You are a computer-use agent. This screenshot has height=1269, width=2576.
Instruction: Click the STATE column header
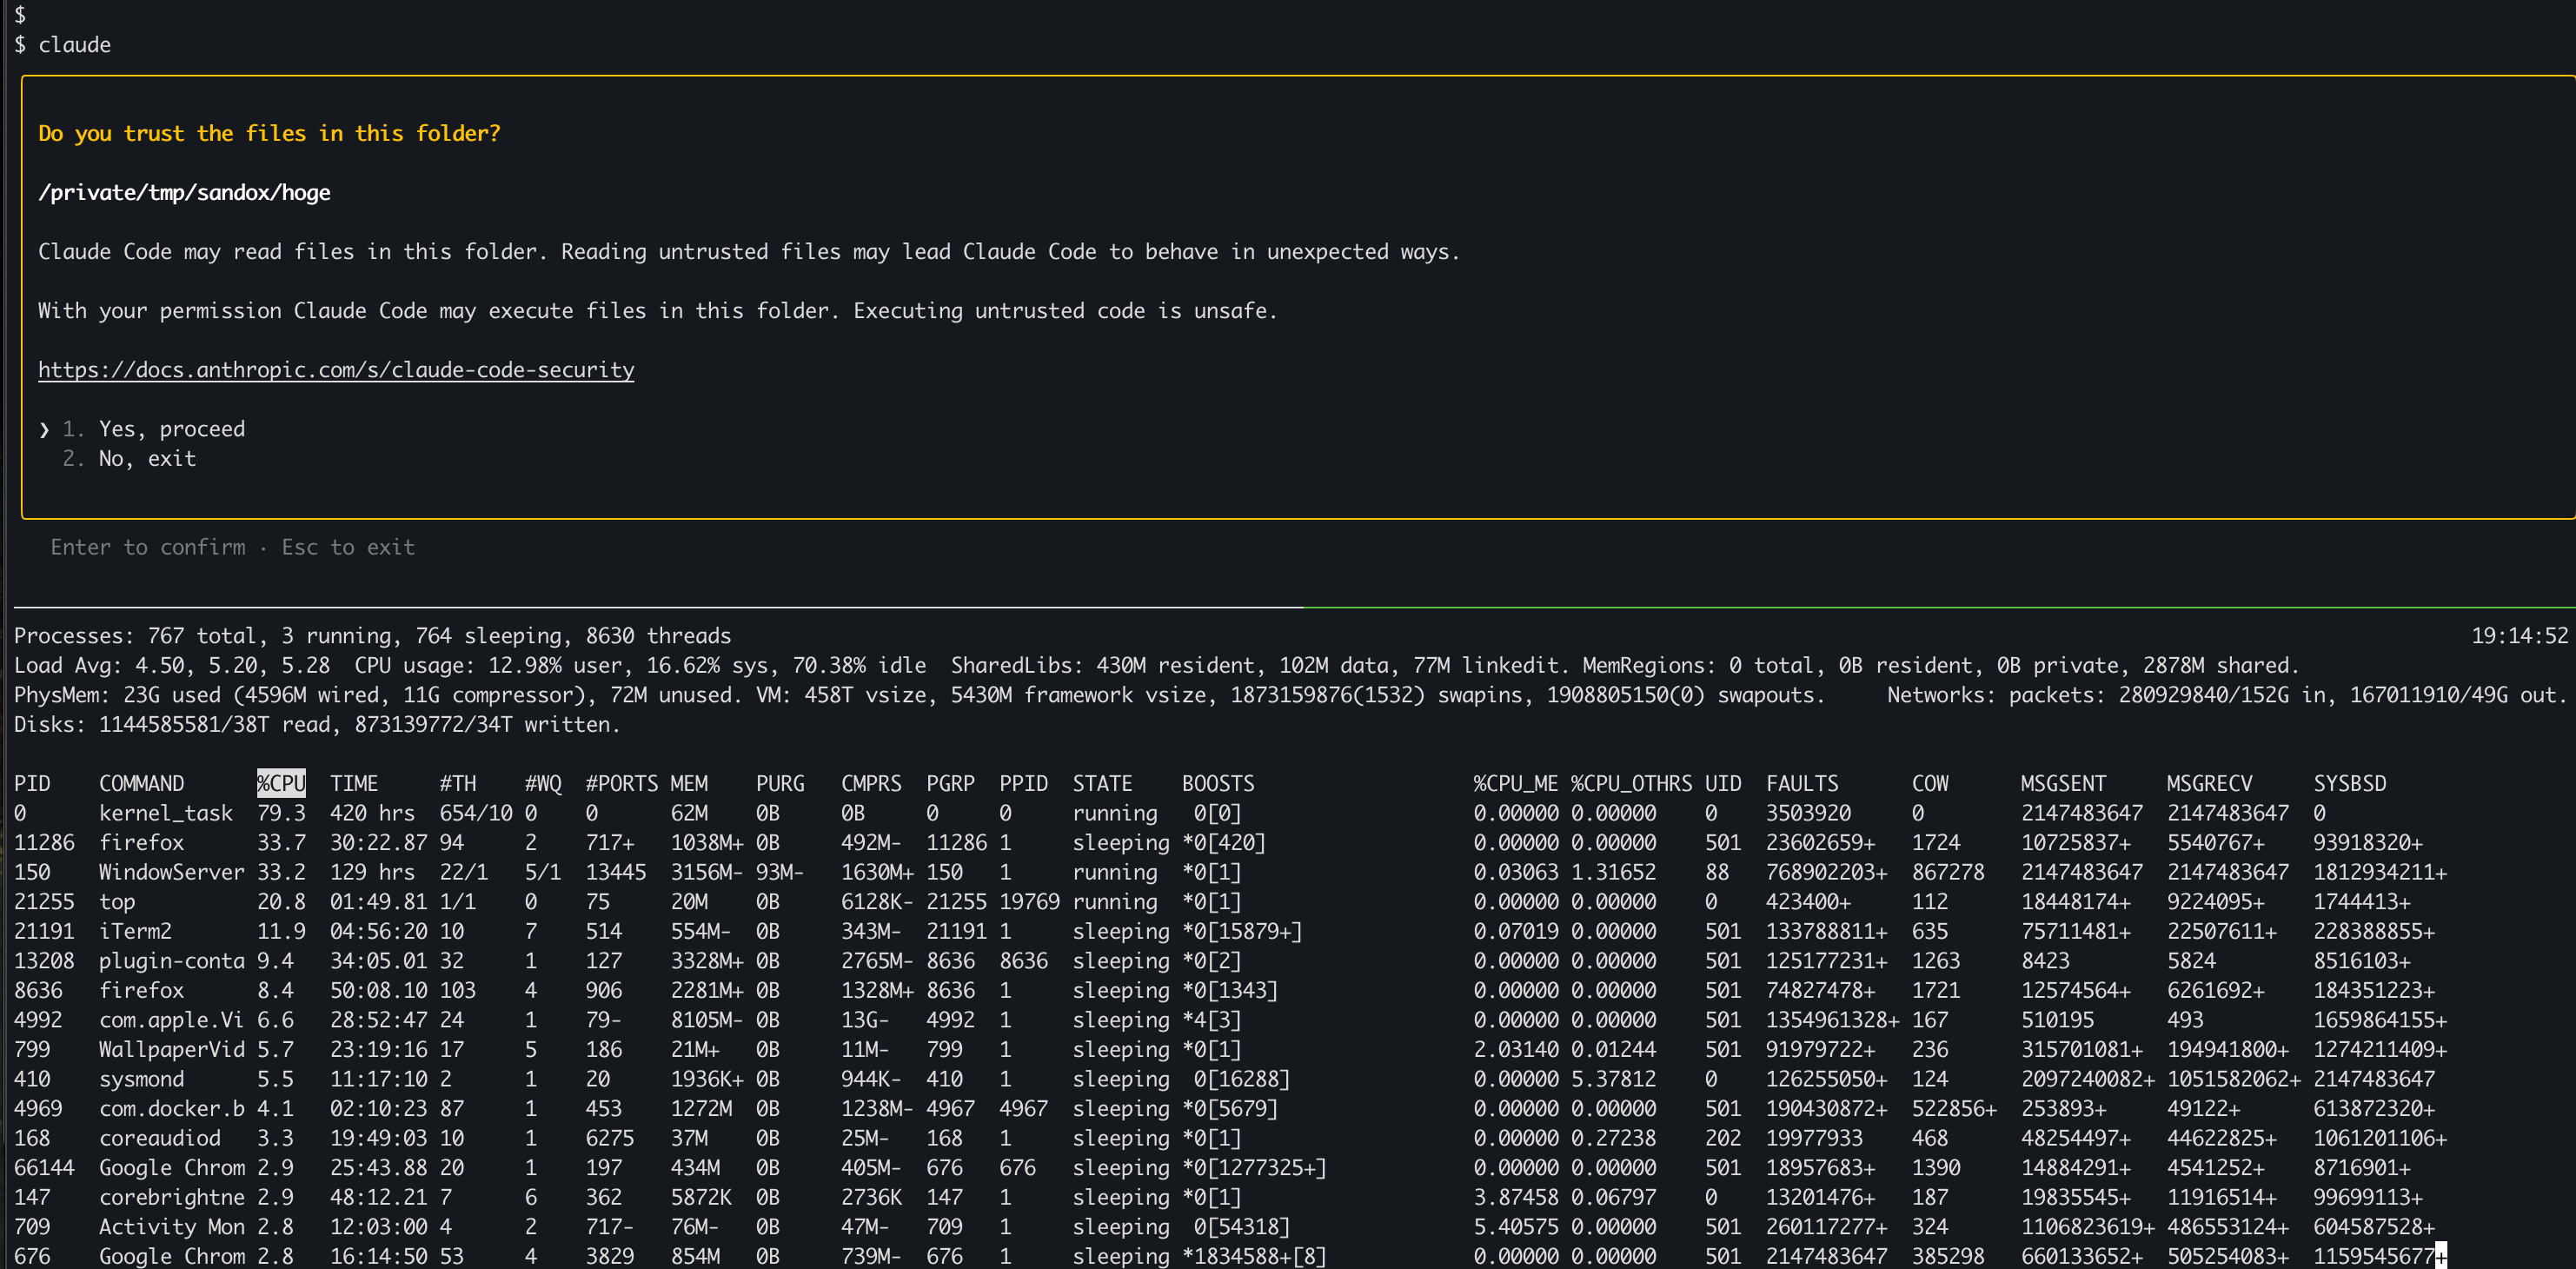pos(1101,783)
